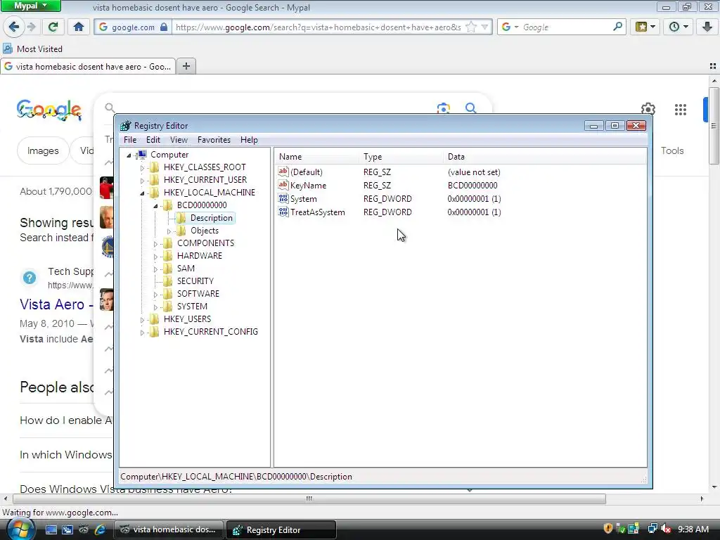This screenshot has width=720, height=540.
Task: Select the SAM registry key
Action: click(186, 268)
